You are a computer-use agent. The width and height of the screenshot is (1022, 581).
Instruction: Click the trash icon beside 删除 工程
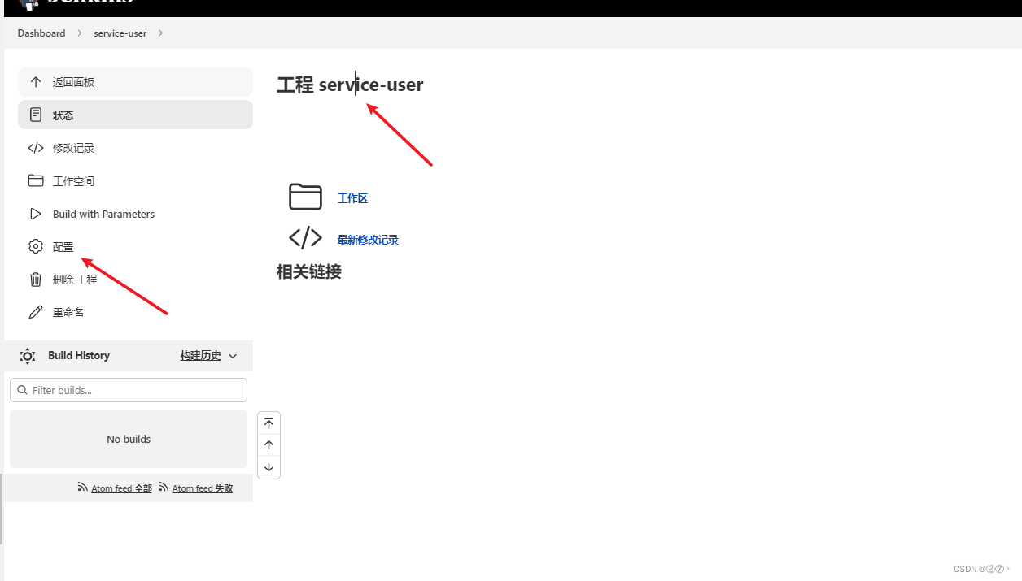35,280
